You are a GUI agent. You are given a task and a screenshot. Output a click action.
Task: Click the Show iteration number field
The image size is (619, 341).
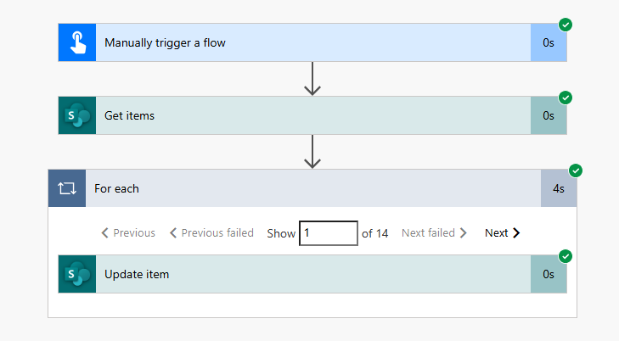pos(328,232)
